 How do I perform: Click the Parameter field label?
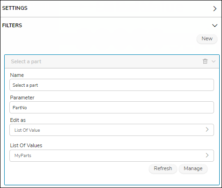[x=22, y=98]
